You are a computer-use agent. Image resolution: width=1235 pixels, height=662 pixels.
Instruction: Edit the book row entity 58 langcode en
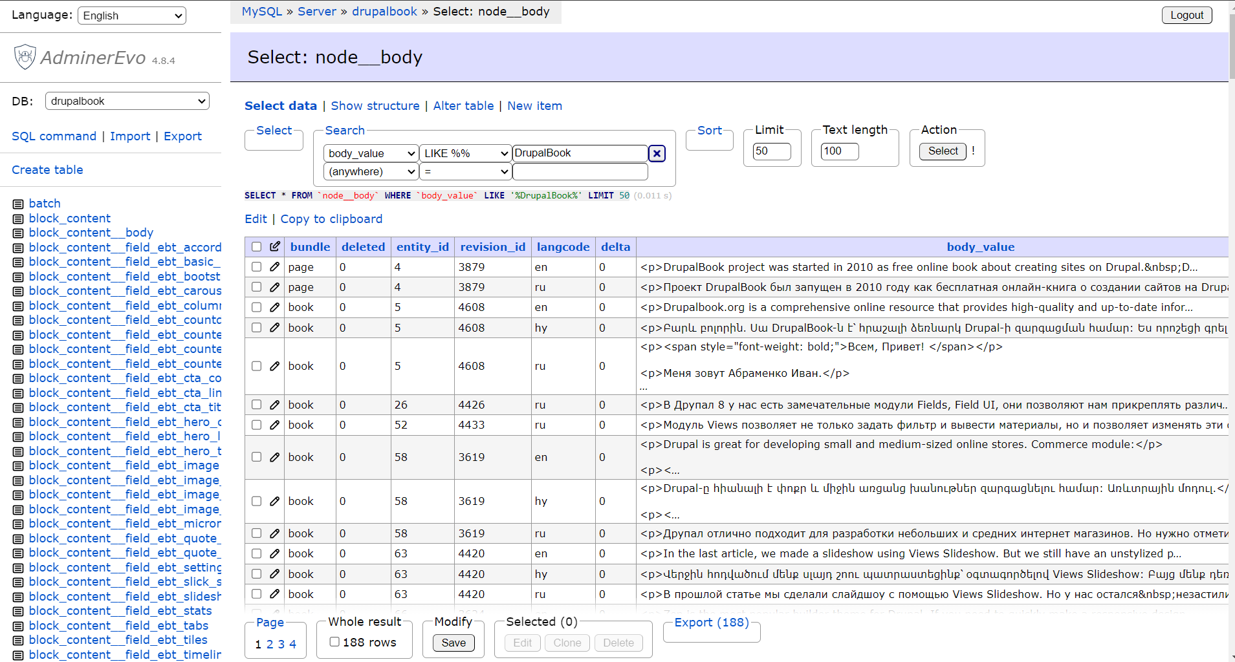[275, 457]
